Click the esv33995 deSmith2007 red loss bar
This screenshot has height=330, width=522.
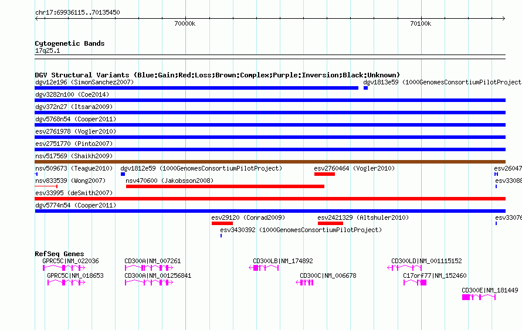pos(270,199)
